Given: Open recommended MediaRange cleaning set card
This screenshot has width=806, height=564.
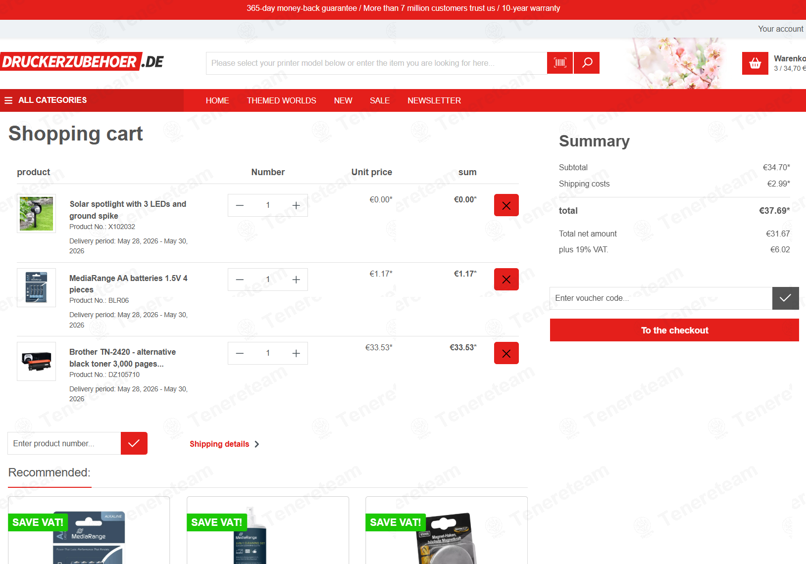Looking at the screenshot, I should click(268, 530).
